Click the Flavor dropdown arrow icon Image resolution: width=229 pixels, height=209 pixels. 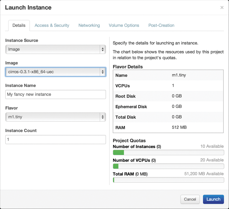102,117
